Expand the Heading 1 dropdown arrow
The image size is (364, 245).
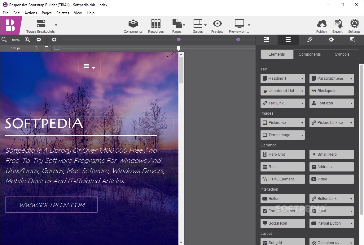pos(302,78)
